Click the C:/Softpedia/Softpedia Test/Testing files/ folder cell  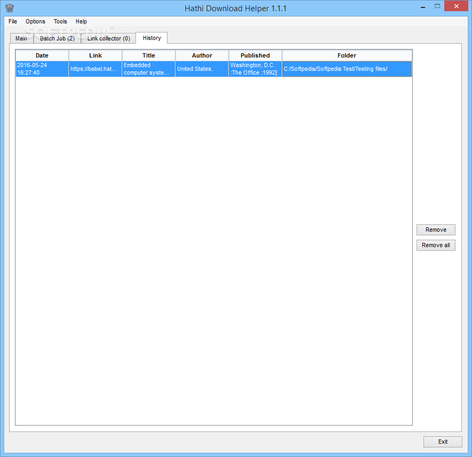(347, 69)
